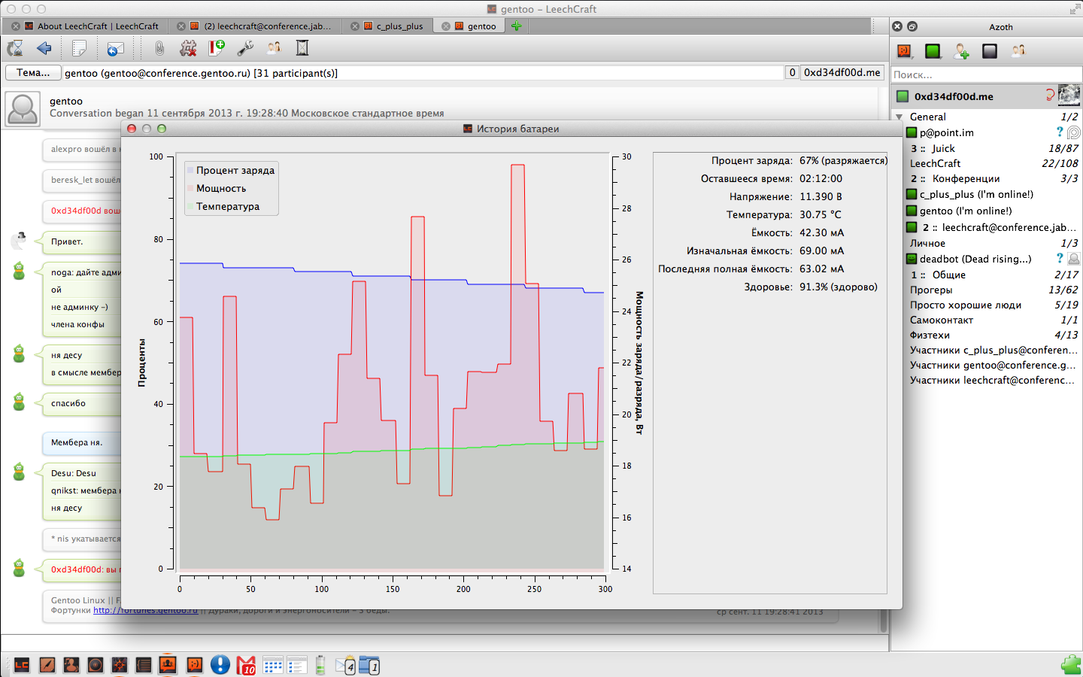Open the fortunes.gentoo.ru link
Viewport: 1083px width, 677px height.
(x=145, y=611)
